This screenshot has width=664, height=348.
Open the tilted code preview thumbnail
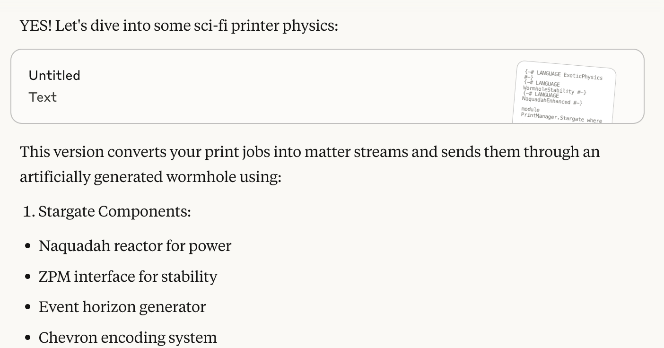coord(564,93)
